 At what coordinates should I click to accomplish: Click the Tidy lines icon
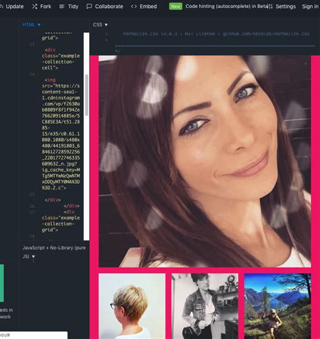coord(61,7)
